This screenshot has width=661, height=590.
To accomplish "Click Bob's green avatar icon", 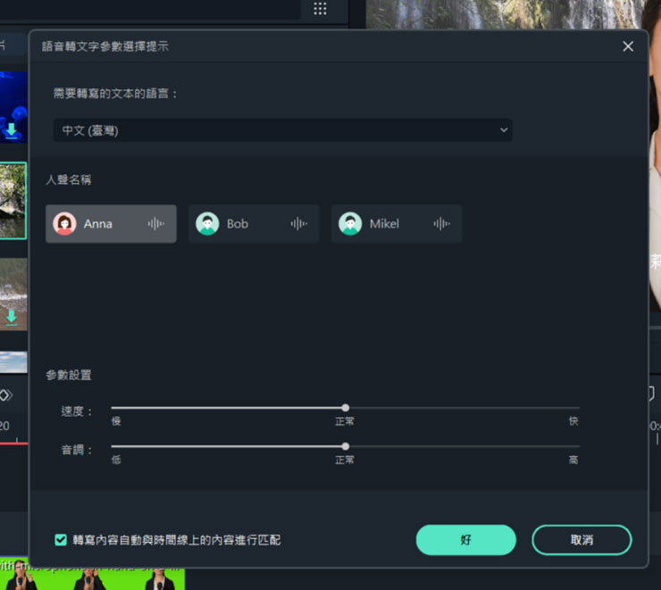I will pos(207,223).
